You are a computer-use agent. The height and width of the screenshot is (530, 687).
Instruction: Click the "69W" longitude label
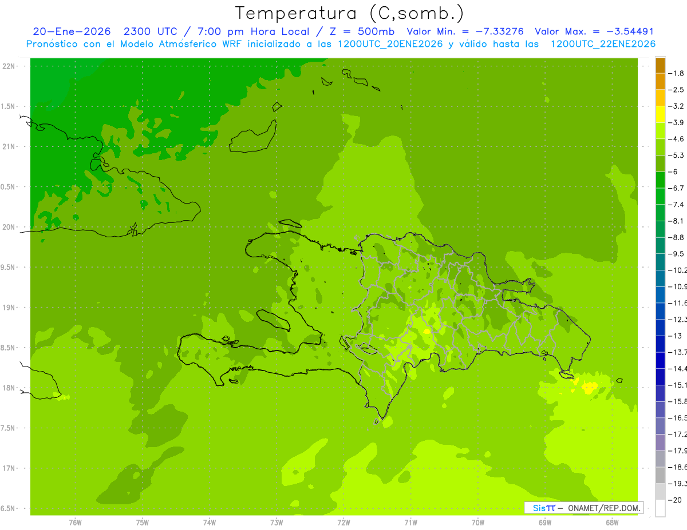pos(545,523)
